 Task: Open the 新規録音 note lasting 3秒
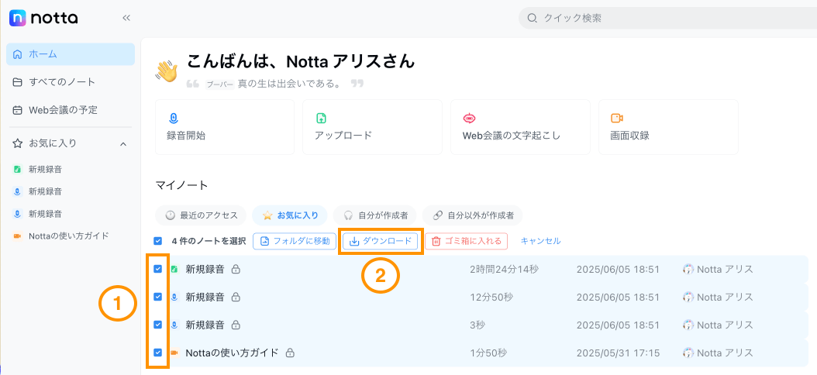[205, 325]
